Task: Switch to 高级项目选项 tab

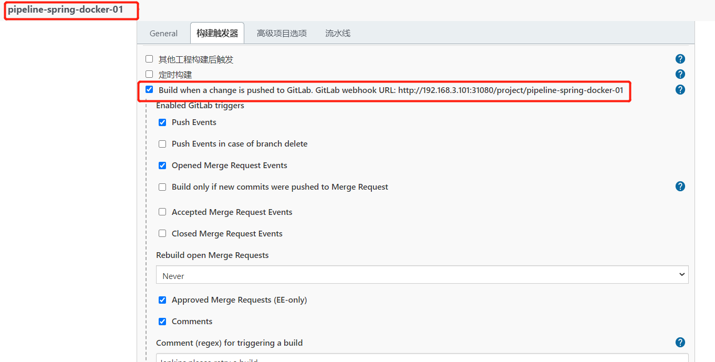Action: coord(282,33)
